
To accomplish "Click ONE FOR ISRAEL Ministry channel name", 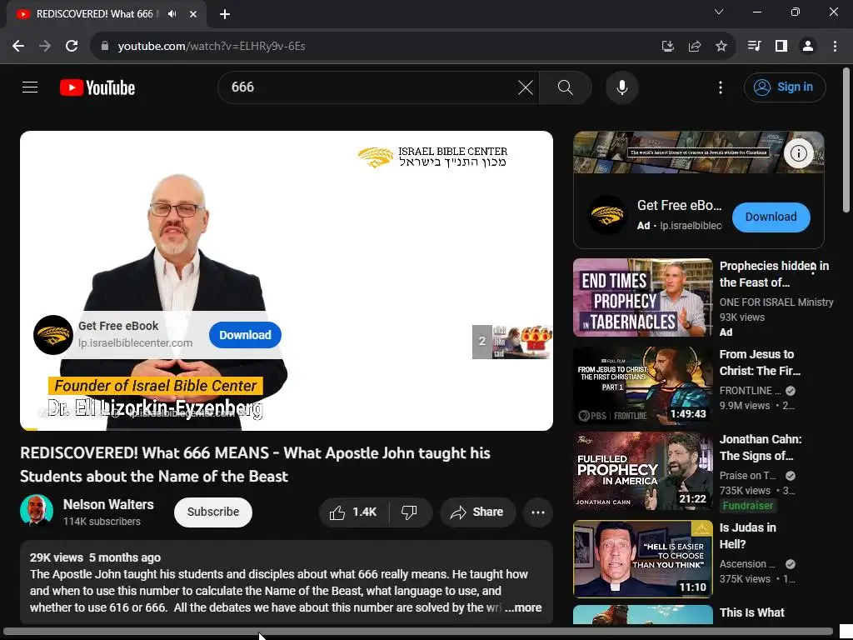I will tap(776, 302).
